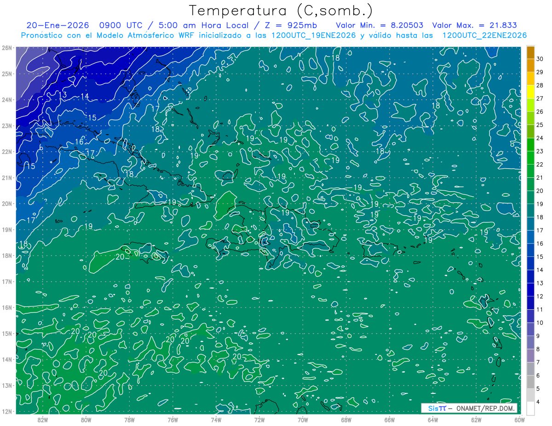Click the "66W" longitude axis label

389,420
